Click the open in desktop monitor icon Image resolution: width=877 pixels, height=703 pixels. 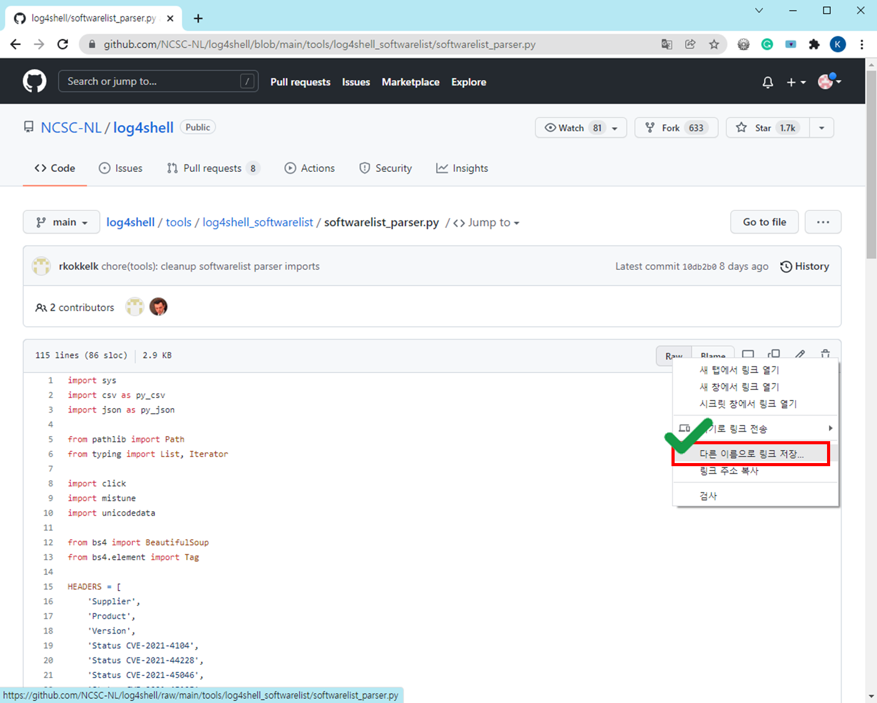(748, 354)
